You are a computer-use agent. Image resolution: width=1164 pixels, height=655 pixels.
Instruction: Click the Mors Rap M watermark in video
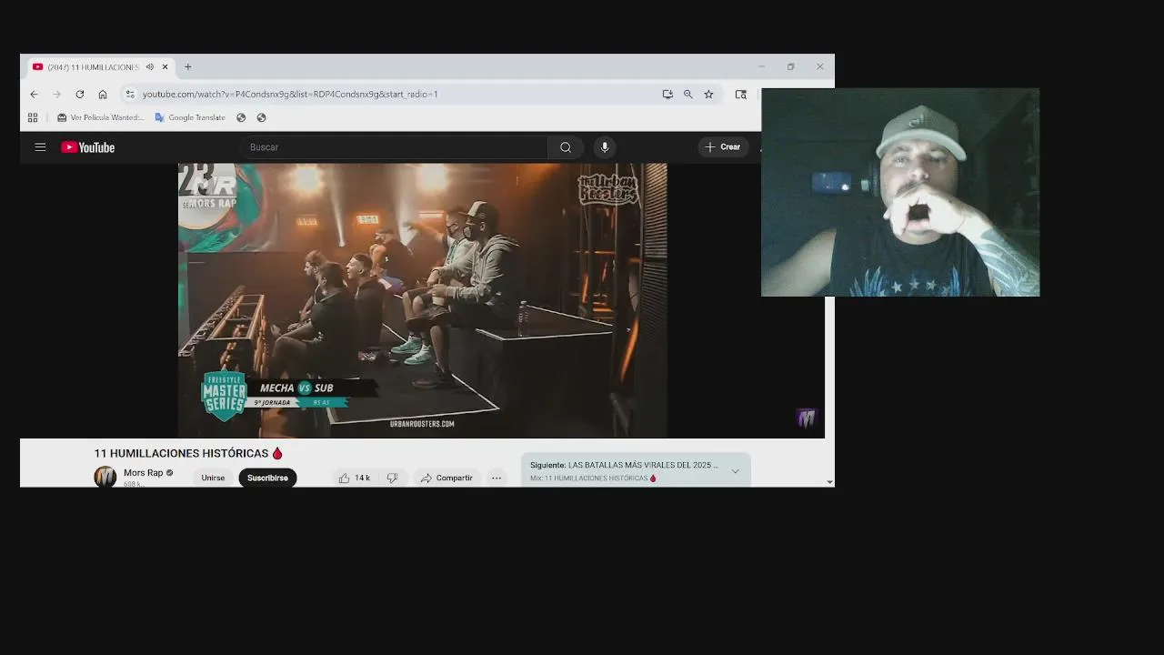tap(807, 418)
